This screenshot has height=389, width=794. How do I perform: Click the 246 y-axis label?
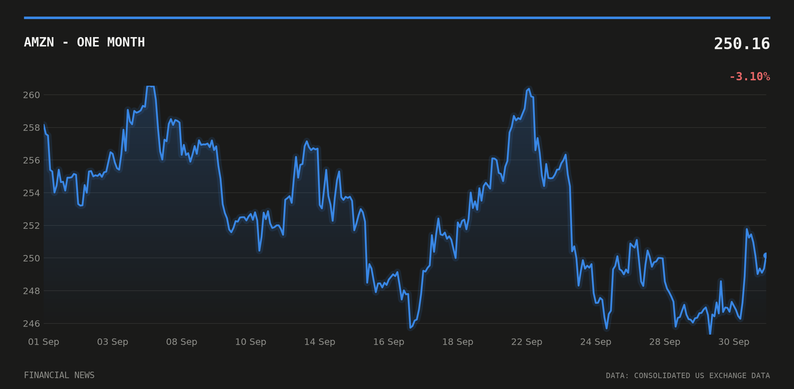tap(31, 324)
